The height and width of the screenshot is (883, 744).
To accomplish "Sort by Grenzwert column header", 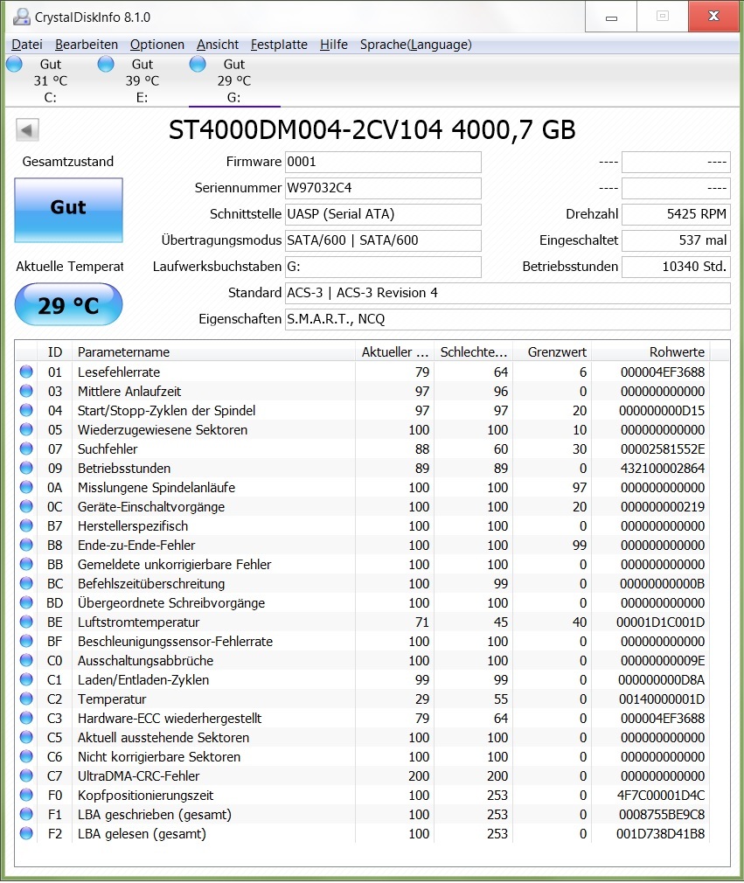I will (553, 352).
